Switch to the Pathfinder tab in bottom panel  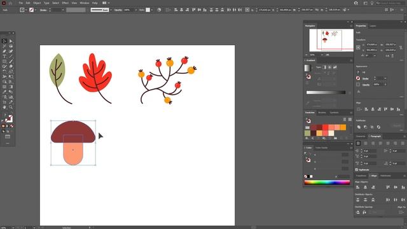385,176
